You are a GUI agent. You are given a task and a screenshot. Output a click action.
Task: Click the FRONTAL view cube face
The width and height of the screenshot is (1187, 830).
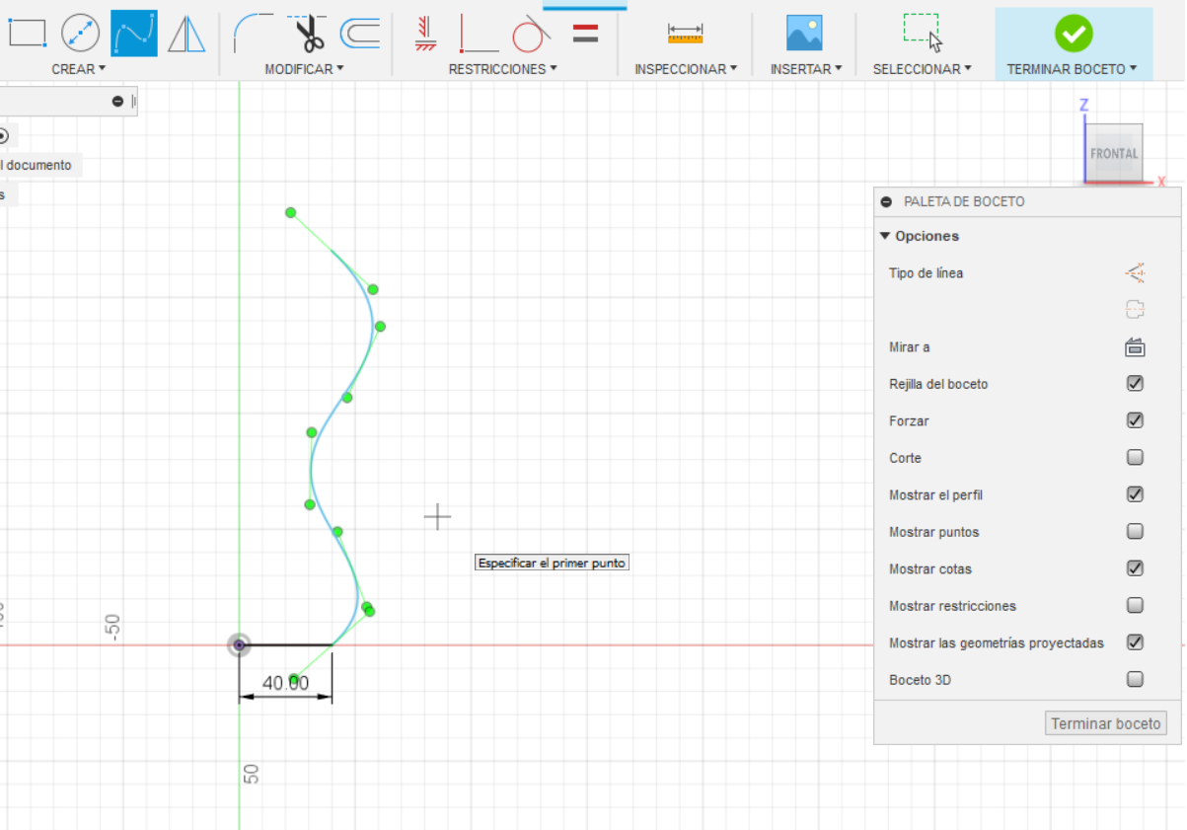coord(1114,153)
